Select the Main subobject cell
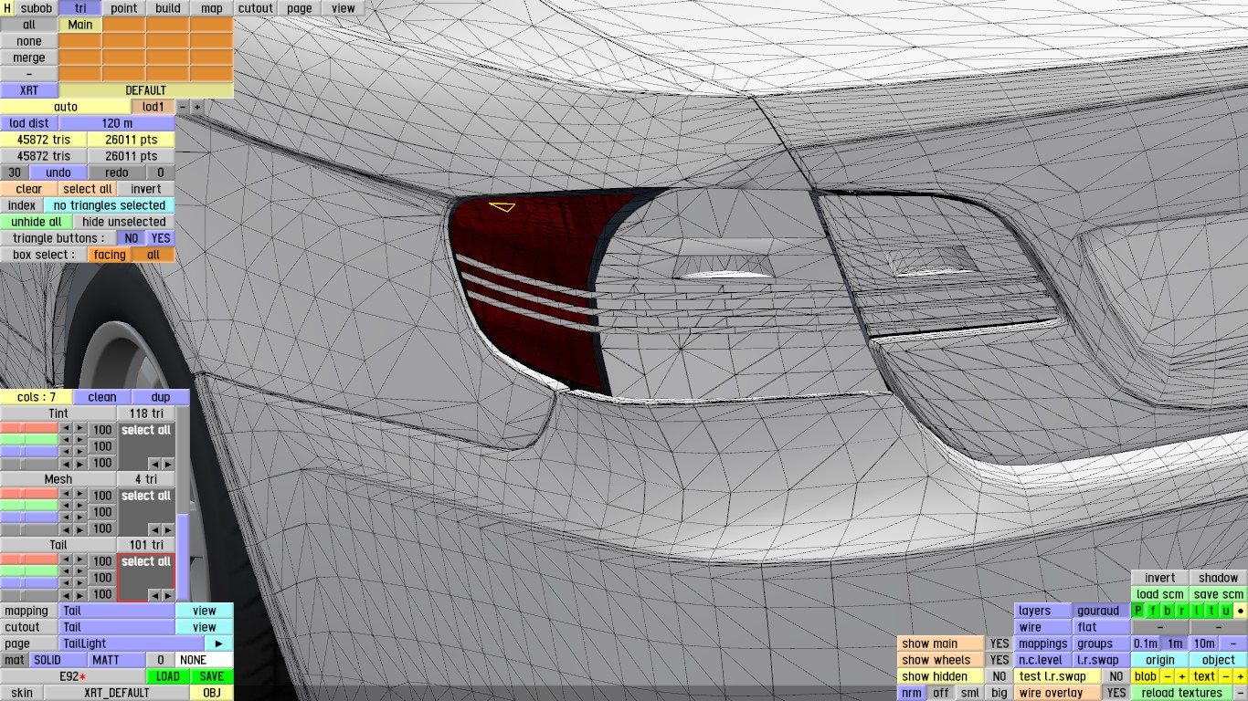This screenshot has width=1248, height=701. [x=80, y=25]
